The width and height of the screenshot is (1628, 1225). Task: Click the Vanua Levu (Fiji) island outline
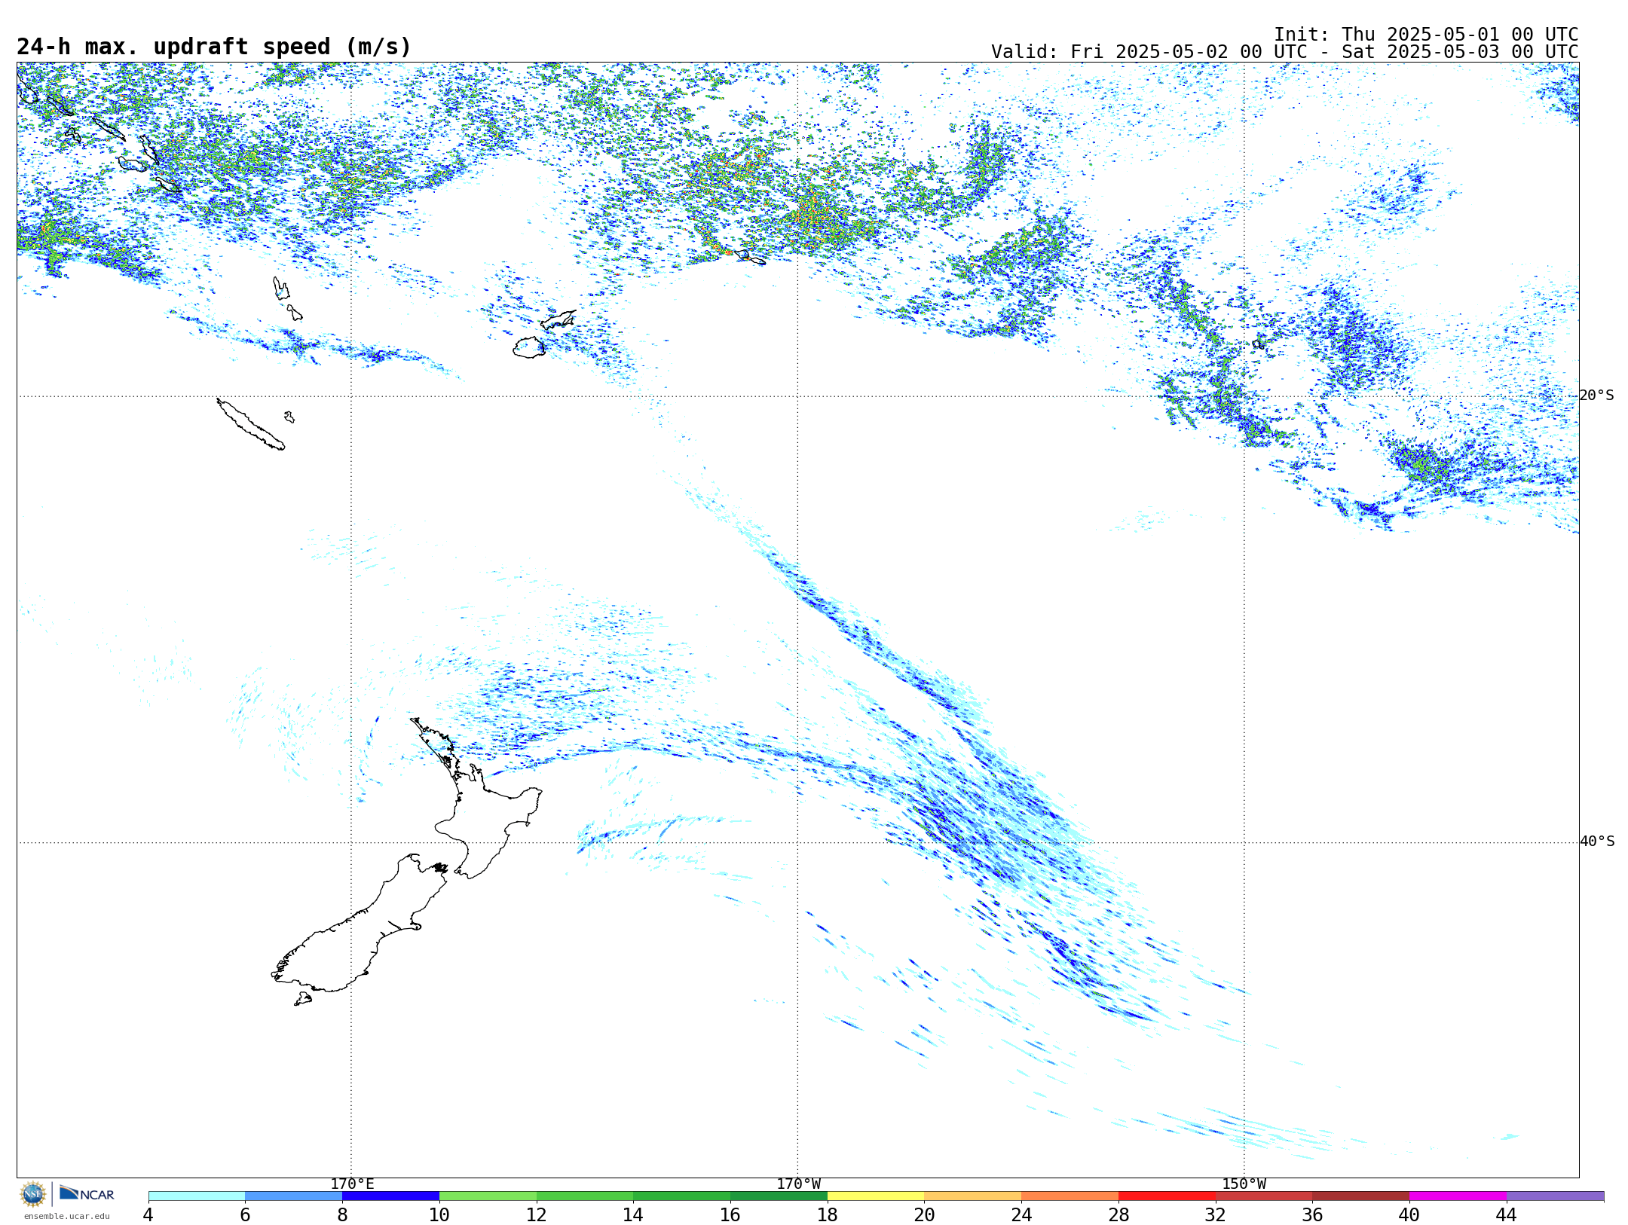558,320
